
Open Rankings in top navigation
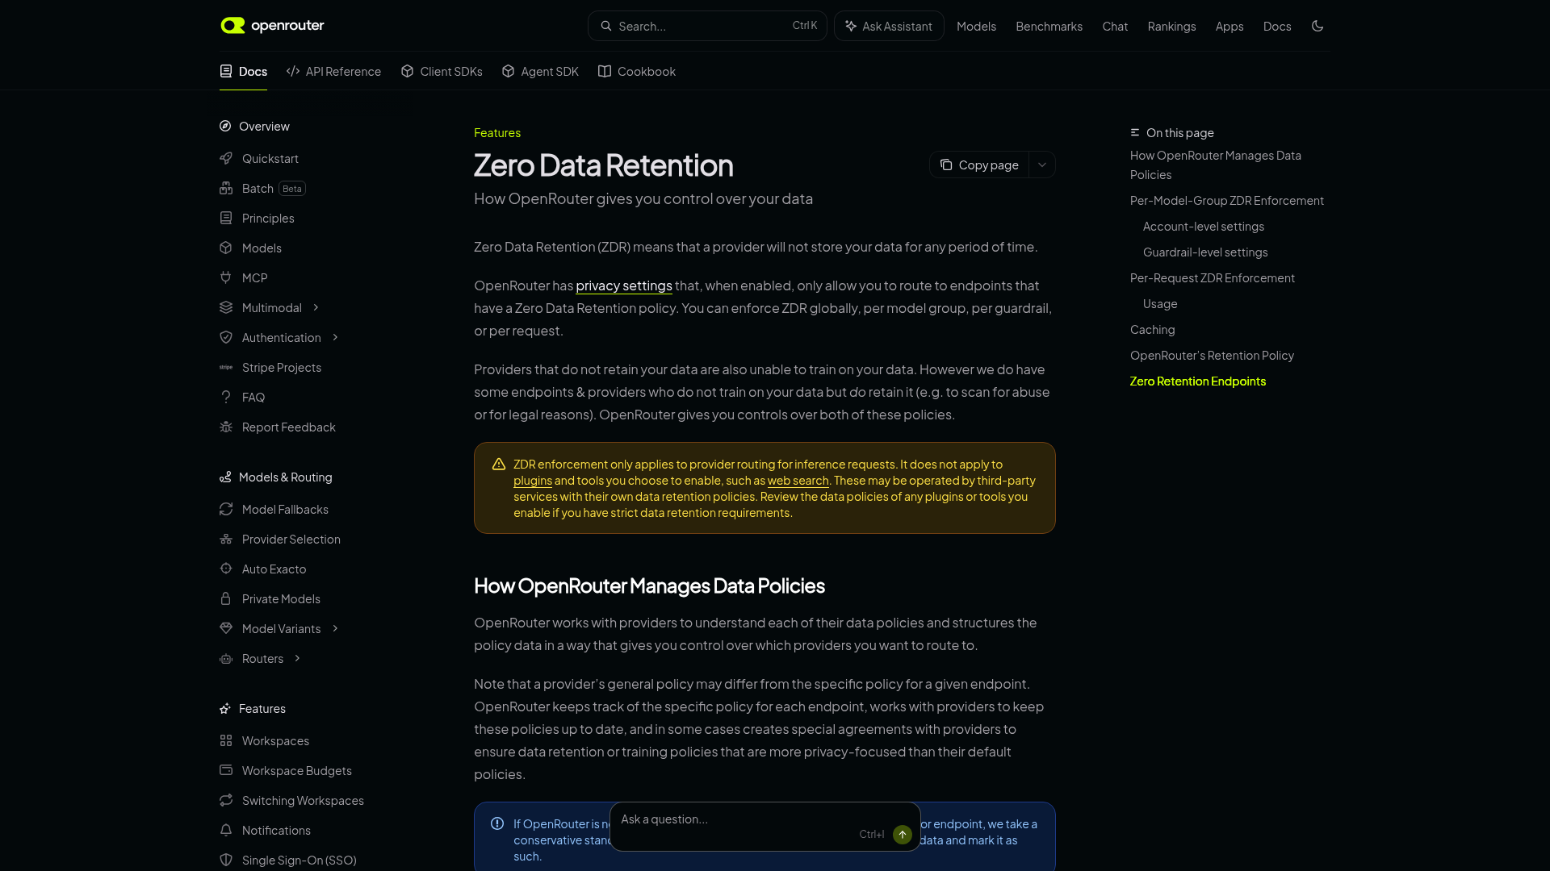click(x=1171, y=26)
